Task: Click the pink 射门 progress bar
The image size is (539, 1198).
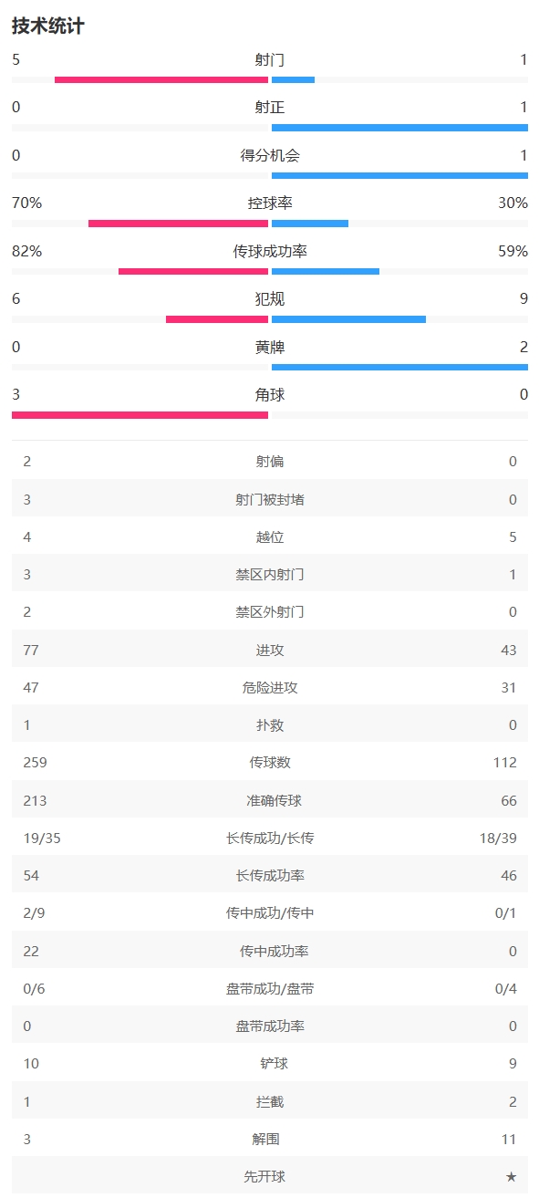Action: point(161,80)
